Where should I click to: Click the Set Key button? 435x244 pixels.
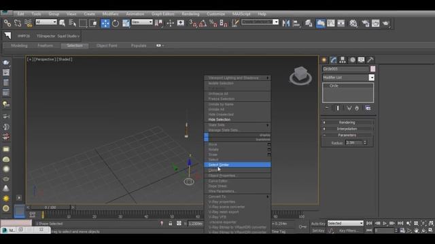318,230
